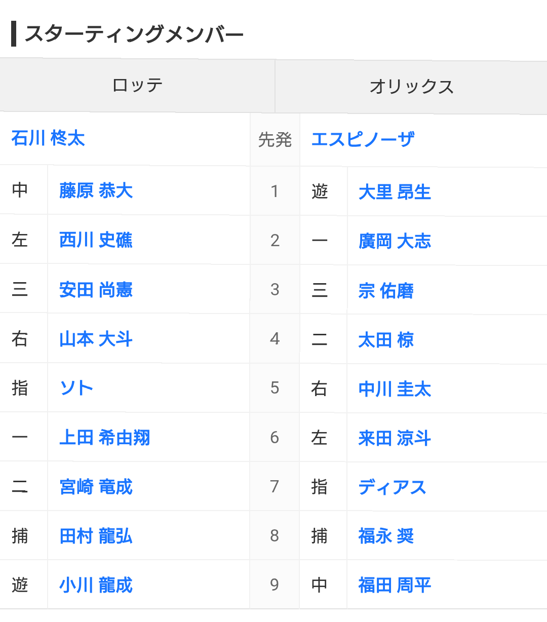Screen dimensions: 547x622
Task: Open 宮崎 竜成 player details
Action: [96, 487]
